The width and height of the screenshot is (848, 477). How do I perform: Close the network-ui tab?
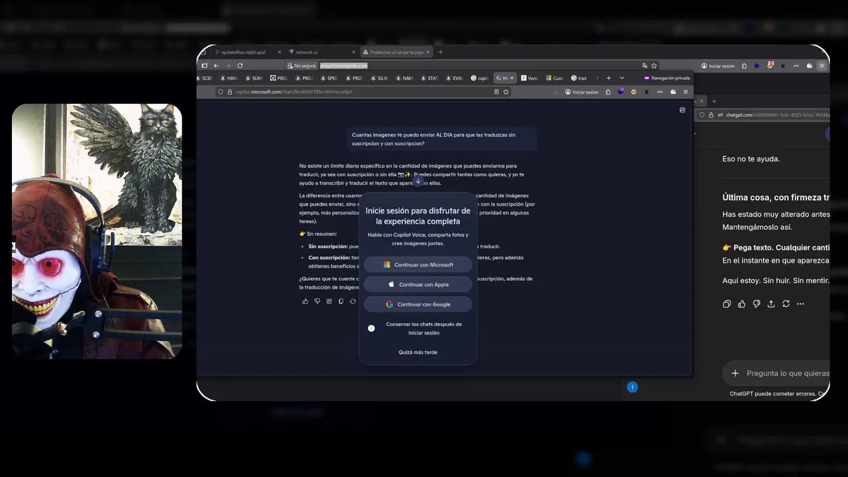coord(354,52)
